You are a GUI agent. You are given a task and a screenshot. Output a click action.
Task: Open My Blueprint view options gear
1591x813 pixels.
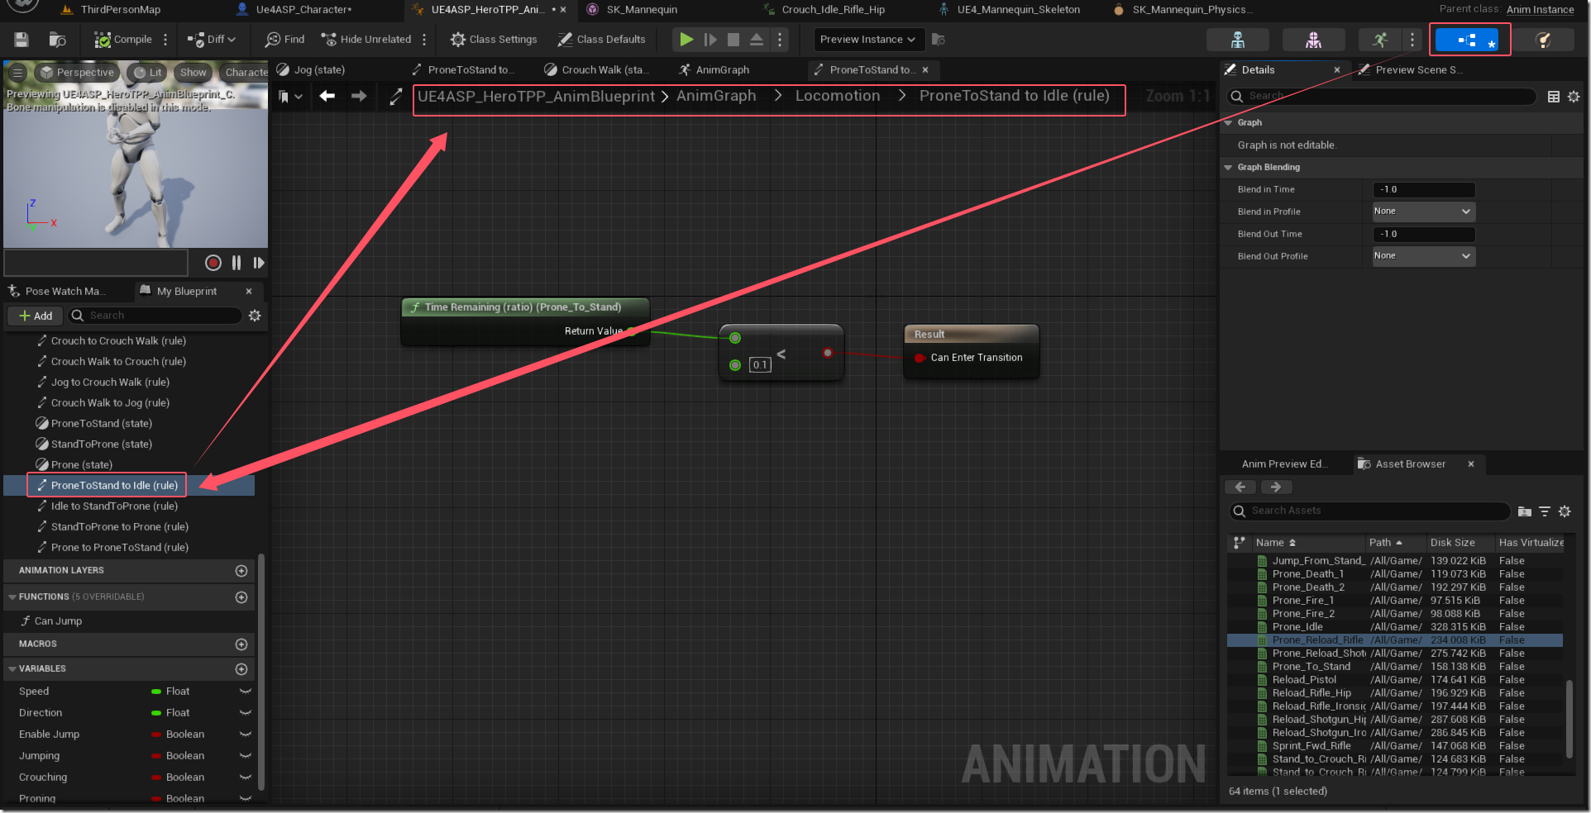pyautogui.click(x=255, y=316)
